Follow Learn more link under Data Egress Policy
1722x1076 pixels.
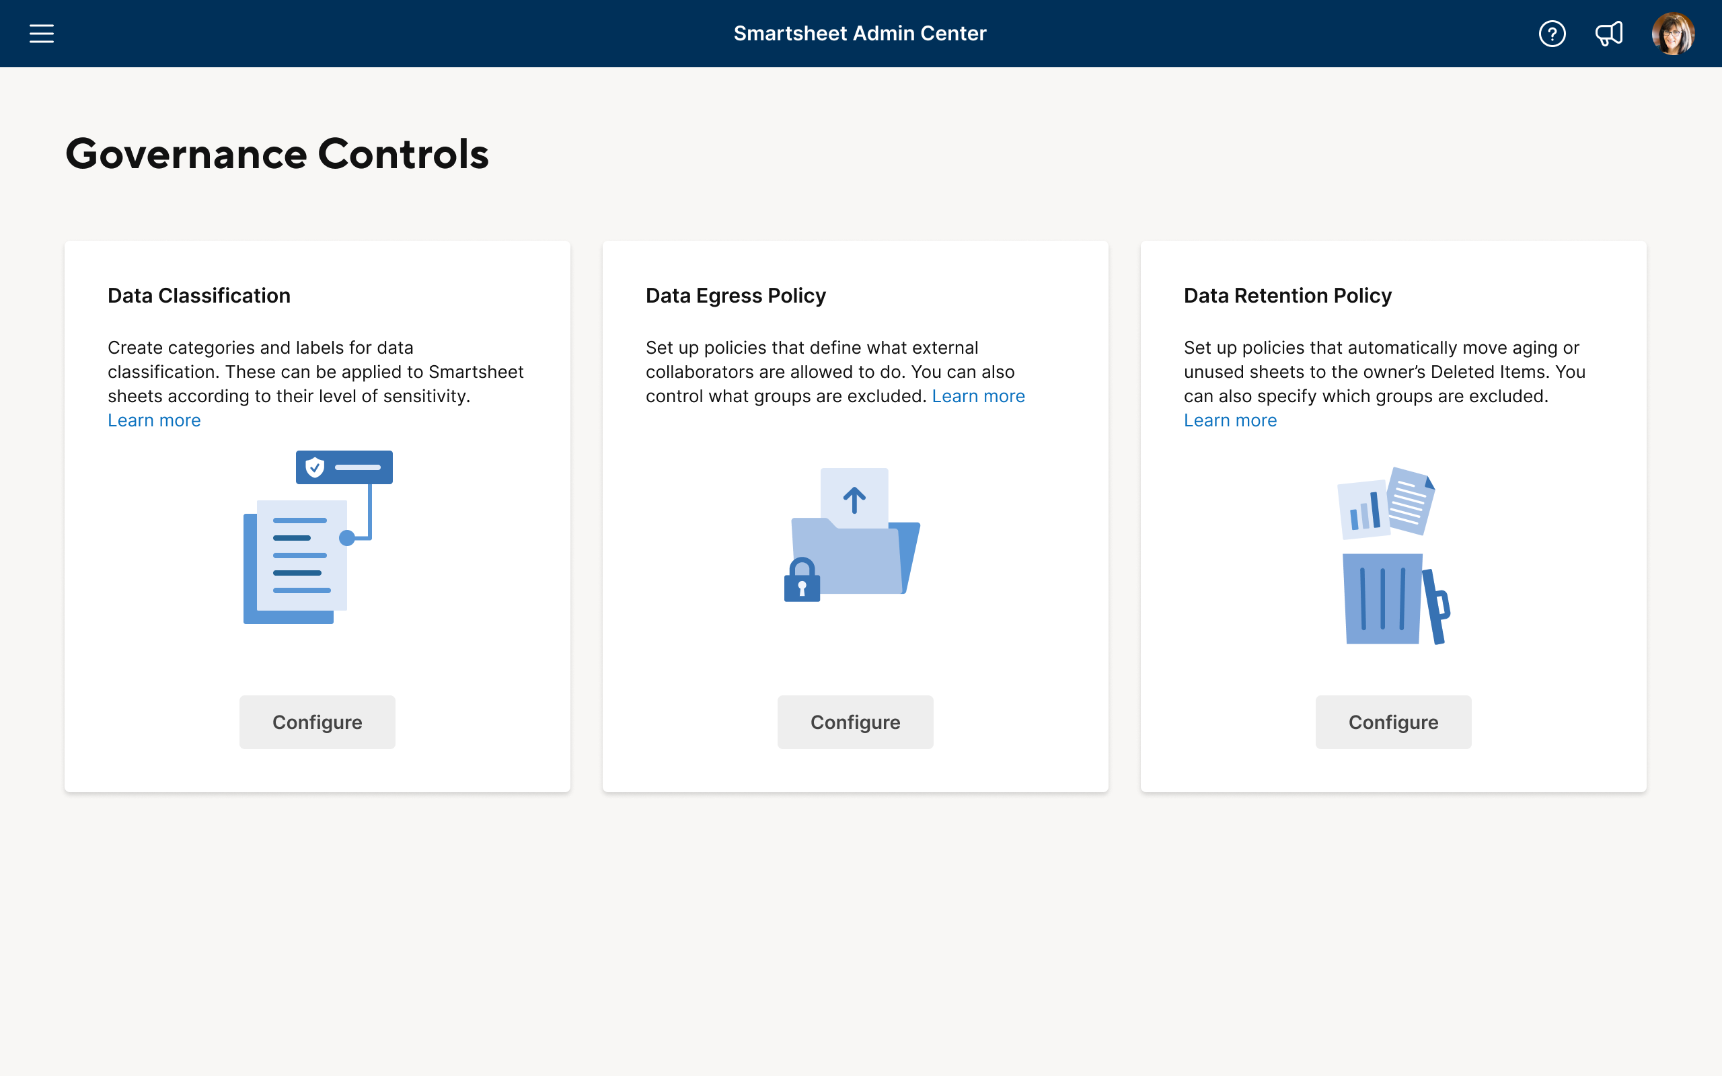tap(979, 395)
